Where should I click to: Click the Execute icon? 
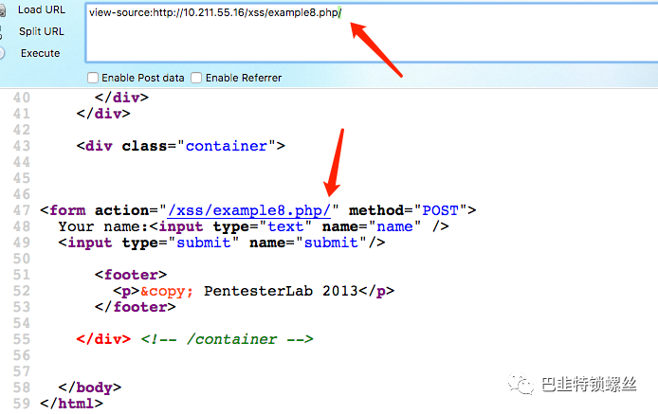click(2, 53)
